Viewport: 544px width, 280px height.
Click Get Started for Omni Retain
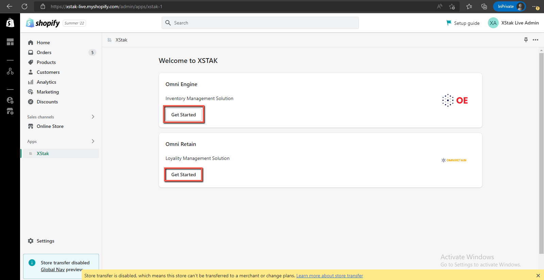click(x=183, y=175)
